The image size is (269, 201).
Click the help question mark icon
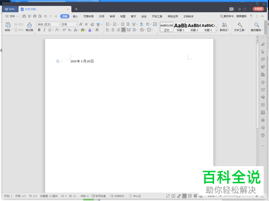click(251, 16)
